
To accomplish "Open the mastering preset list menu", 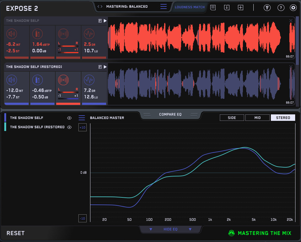I will pyautogui.click(x=164, y=6).
